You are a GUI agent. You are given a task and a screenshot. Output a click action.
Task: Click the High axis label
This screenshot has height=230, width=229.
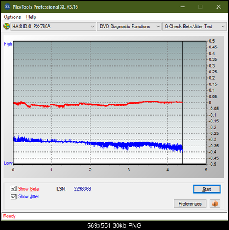pyautogui.click(x=8, y=44)
